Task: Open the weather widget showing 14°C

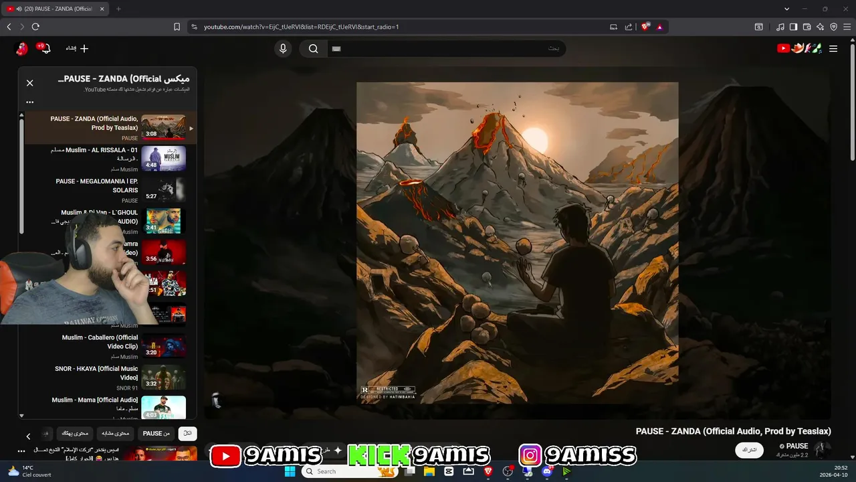Action: tap(28, 471)
